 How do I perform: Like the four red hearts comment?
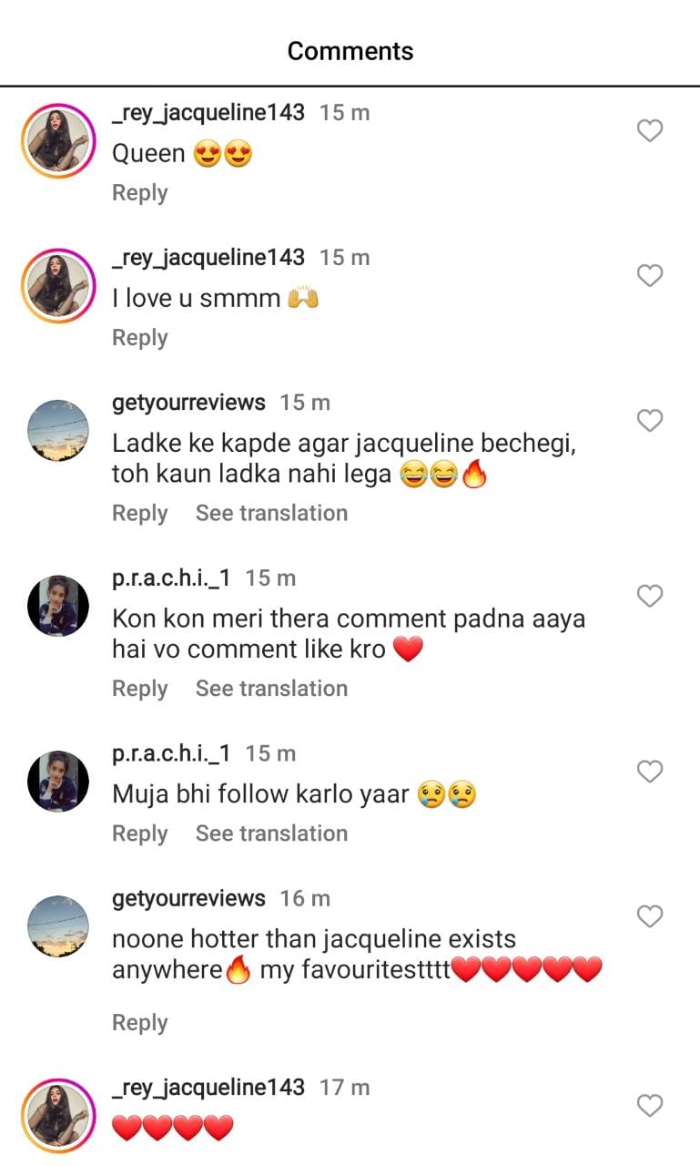pos(649,1106)
